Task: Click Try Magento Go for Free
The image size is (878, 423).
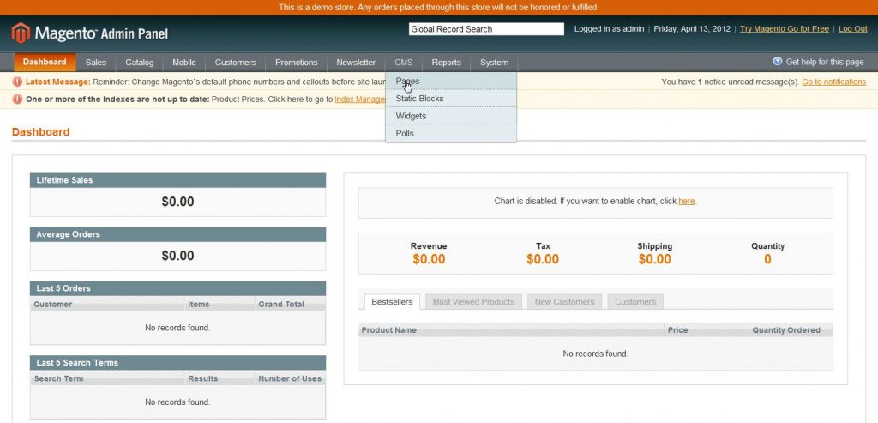Action: [784, 29]
